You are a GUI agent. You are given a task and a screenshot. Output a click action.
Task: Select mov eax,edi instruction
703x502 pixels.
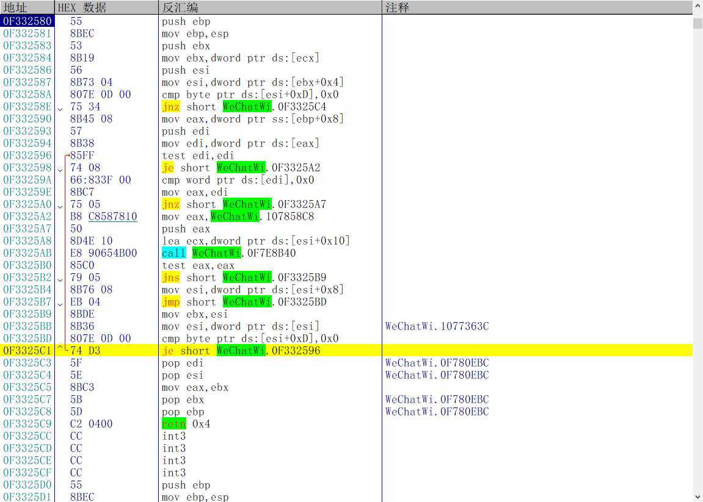[x=195, y=192]
